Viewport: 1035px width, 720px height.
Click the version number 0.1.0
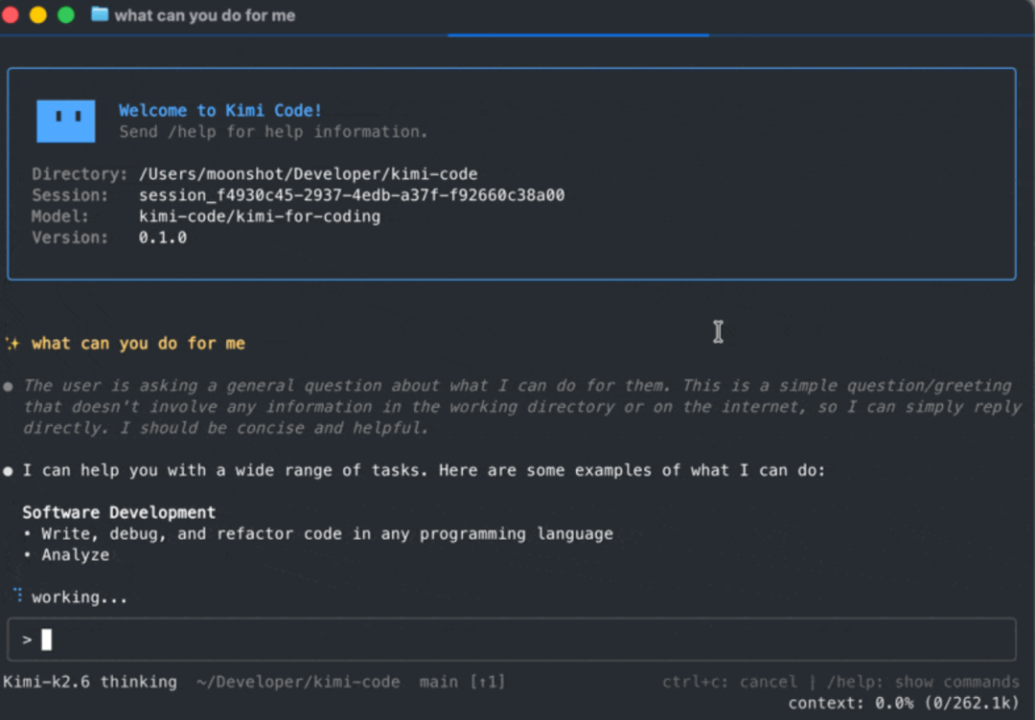tap(162, 237)
